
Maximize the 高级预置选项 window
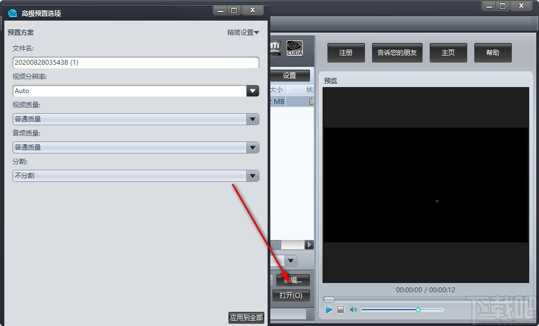(x=234, y=10)
